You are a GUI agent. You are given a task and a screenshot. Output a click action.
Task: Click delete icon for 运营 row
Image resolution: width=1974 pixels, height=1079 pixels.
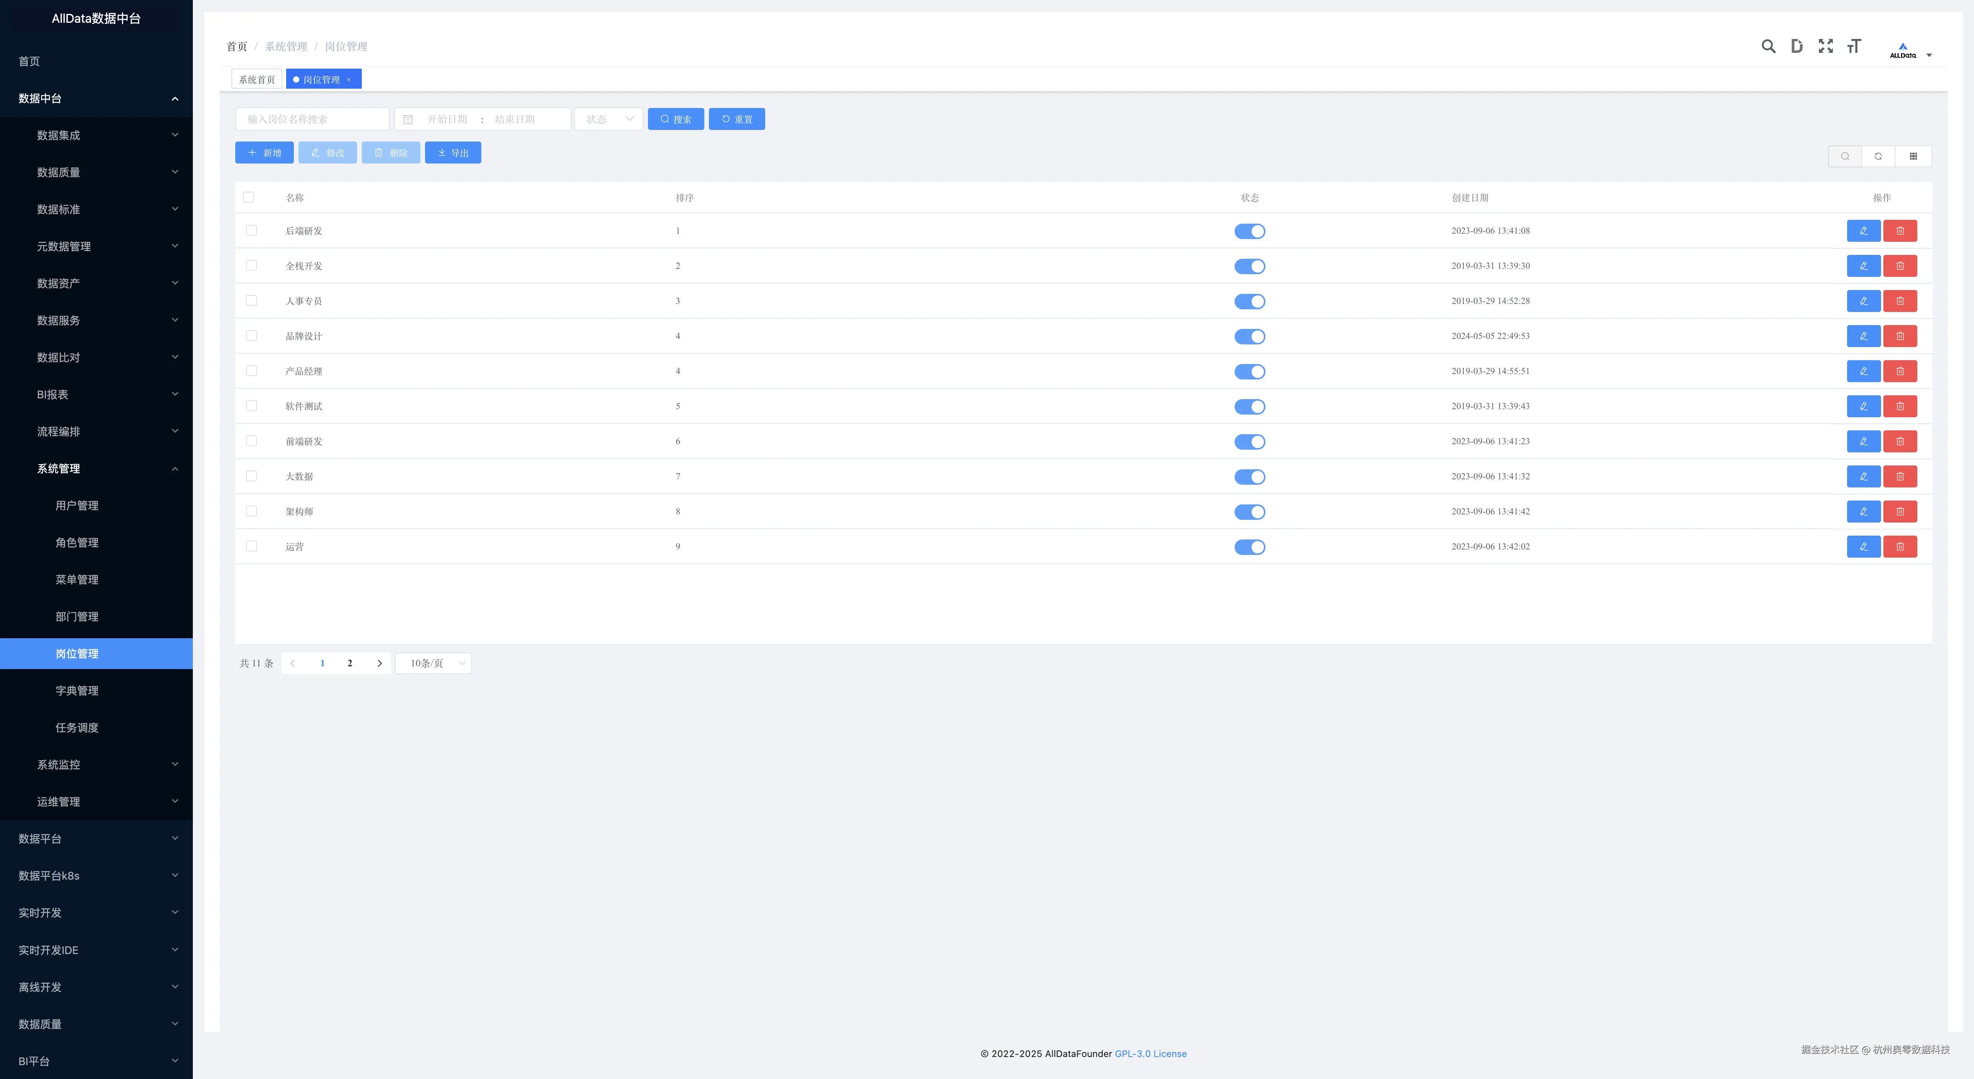click(1900, 546)
